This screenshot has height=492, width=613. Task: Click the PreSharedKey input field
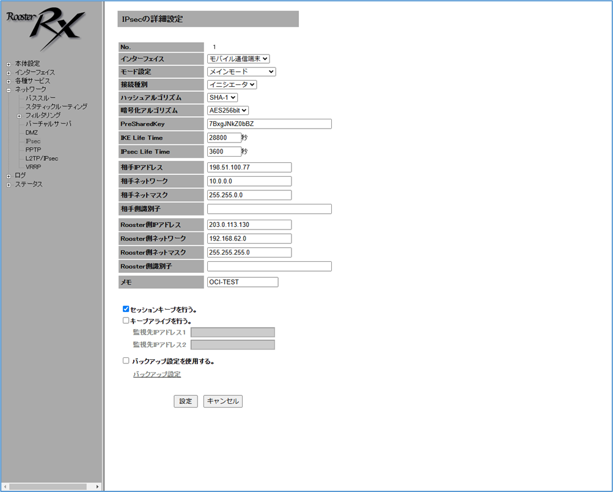tap(269, 124)
